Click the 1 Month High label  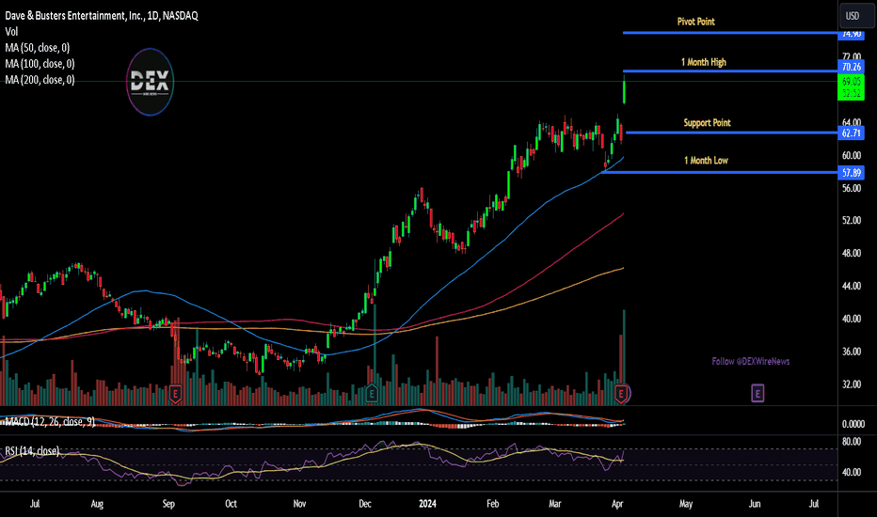tap(704, 62)
